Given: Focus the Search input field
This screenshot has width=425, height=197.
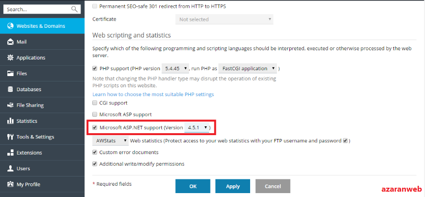Looking at the screenshot, I should pos(42,9).
